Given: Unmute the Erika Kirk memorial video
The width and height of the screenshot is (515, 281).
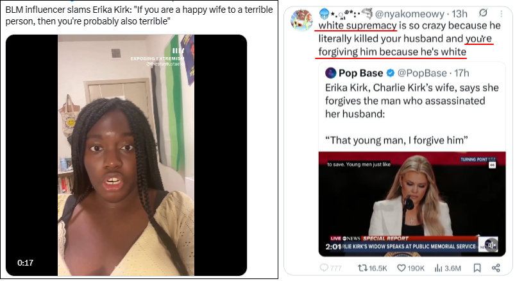Looking at the screenshot, I should (x=491, y=244).
